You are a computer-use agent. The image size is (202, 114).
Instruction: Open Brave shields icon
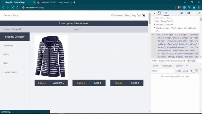coord(179,8)
